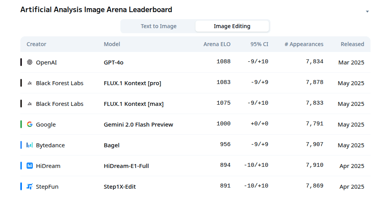376x200 pixels.
Task: Click the appearances count 7,910
Action: click(x=315, y=165)
